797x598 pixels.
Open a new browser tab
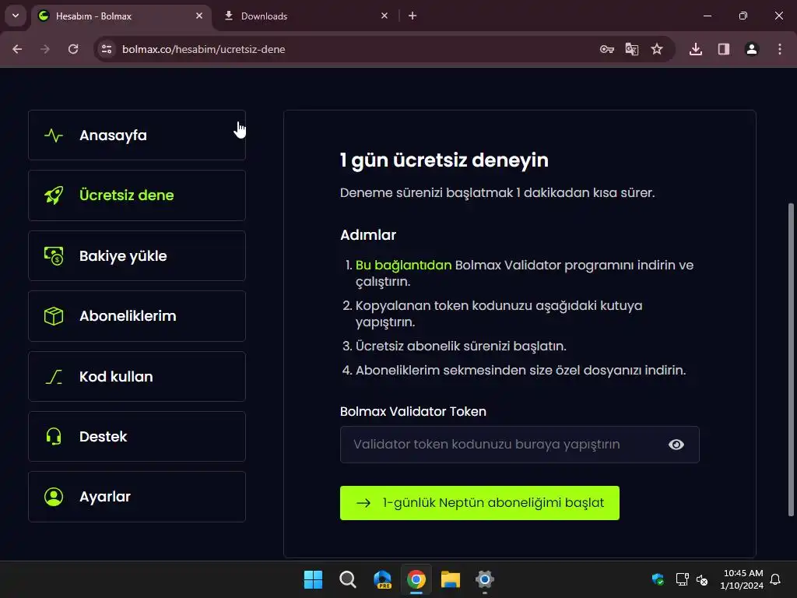tap(413, 16)
